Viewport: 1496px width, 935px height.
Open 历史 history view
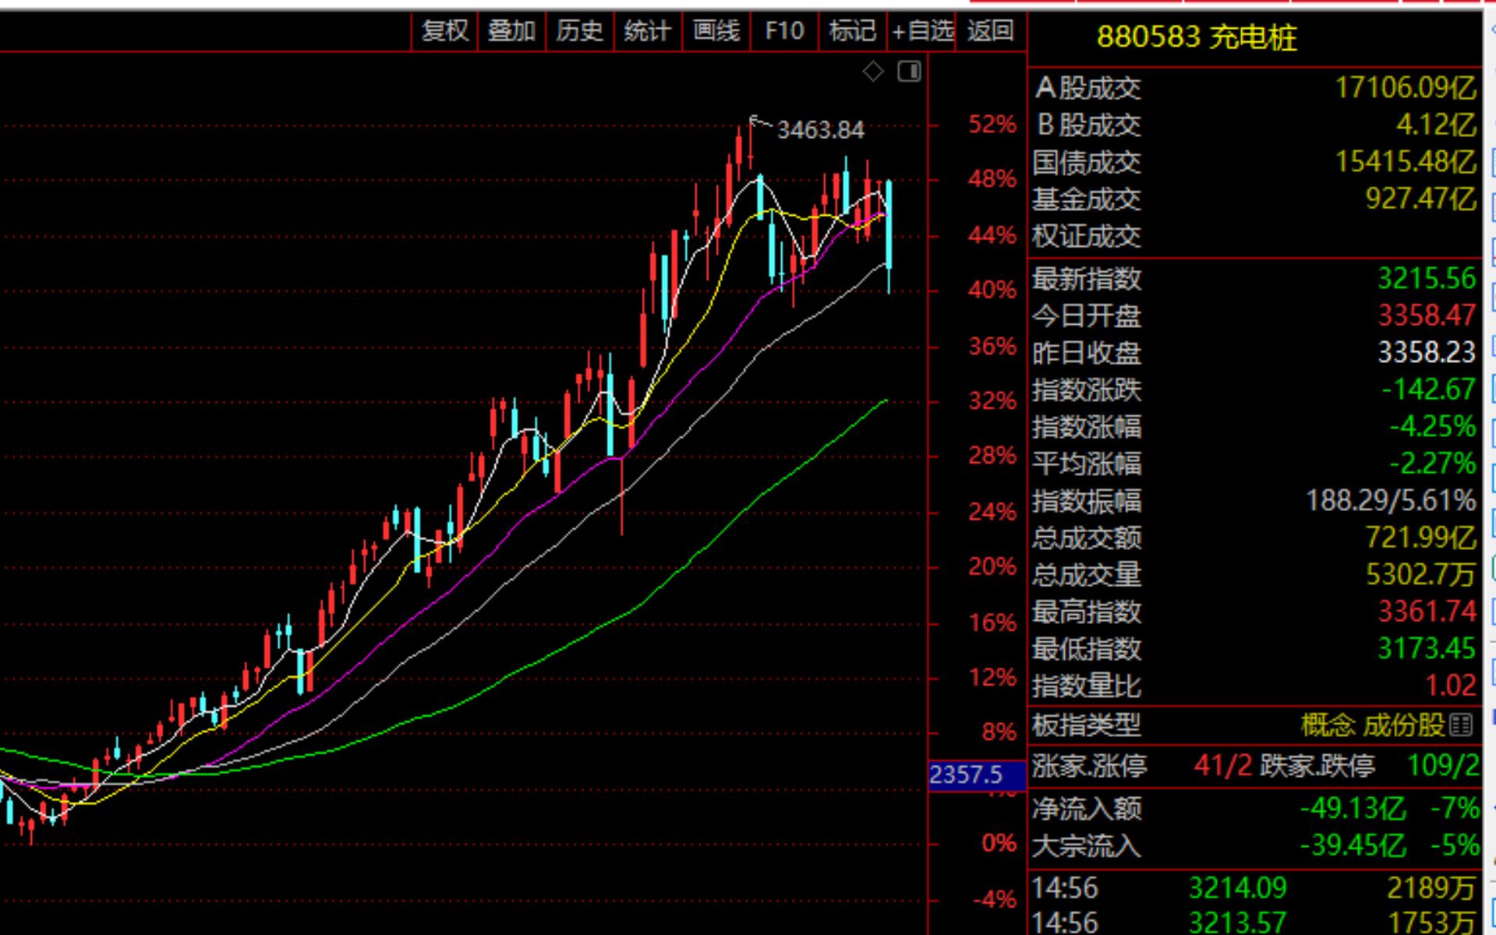point(579,31)
